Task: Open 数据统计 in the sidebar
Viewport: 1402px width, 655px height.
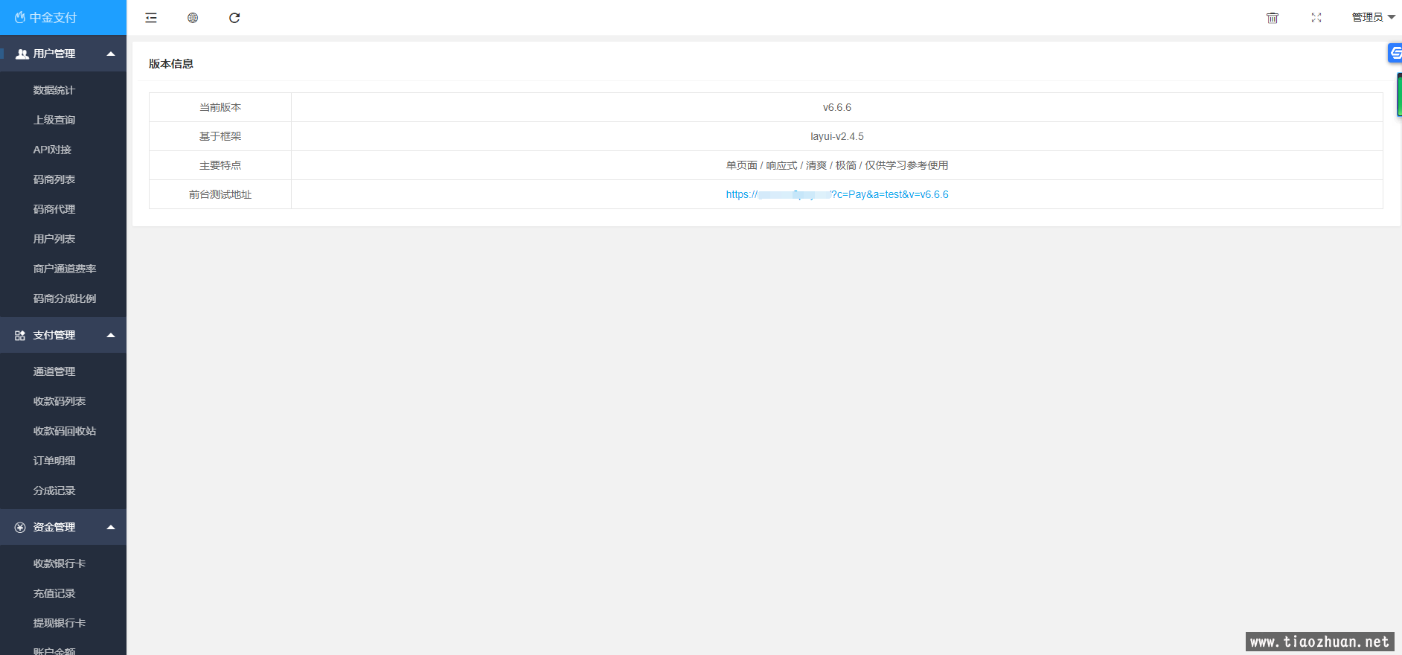Action: 54,90
